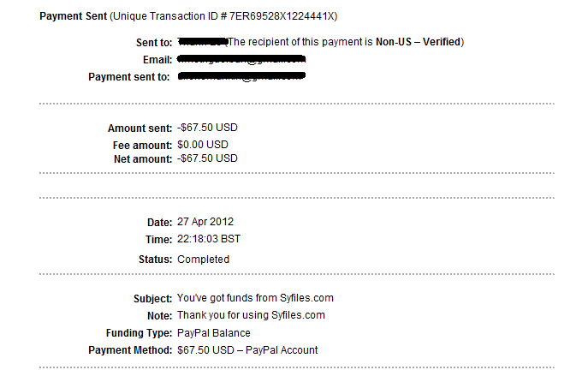Click the subject line mentioning Syfiles.com funds
This screenshot has width=588, height=376.
255,298
